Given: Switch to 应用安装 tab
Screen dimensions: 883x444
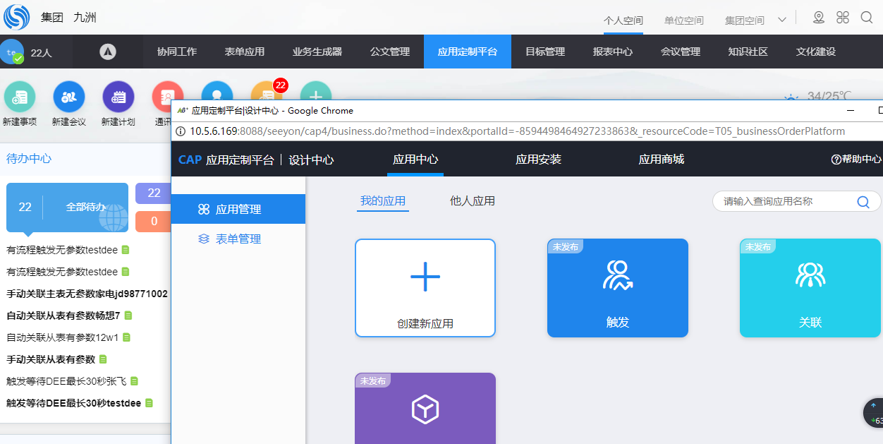Looking at the screenshot, I should click(538, 160).
